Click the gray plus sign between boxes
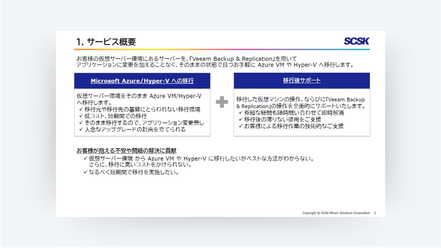The height and width of the screenshot is (248, 441). pyautogui.click(x=222, y=102)
